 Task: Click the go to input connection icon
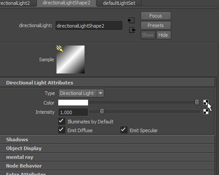(x=131, y=21)
